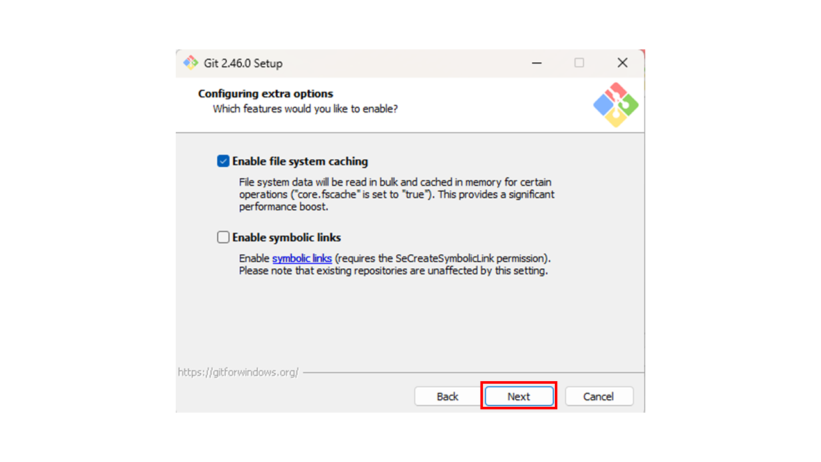Open the blue symbolic links hyperlink
821x462 pixels.
[x=302, y=259]
